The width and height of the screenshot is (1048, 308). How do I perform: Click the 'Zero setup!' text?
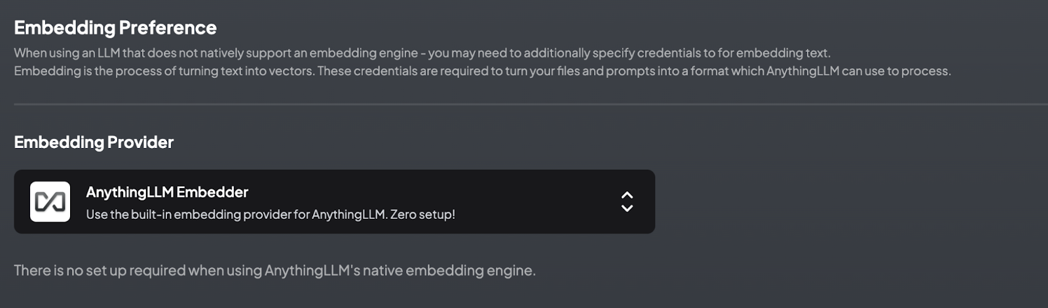pos(422,214)
